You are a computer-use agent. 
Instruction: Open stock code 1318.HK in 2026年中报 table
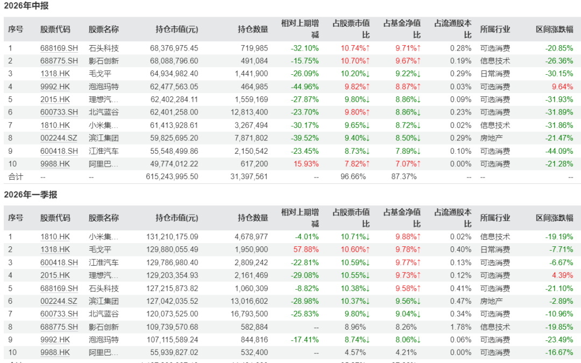(55, 74)
